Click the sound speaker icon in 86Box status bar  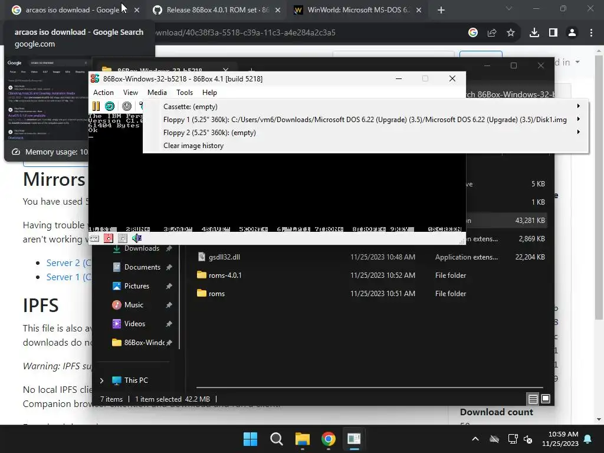click(136, 238)
